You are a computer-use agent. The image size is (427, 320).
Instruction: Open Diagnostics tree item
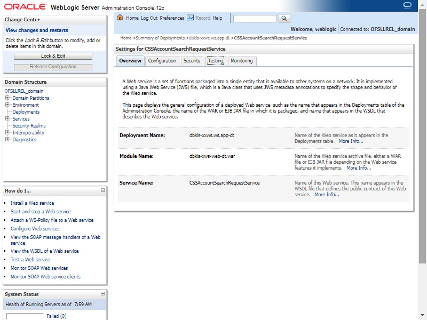coord(24,140)
